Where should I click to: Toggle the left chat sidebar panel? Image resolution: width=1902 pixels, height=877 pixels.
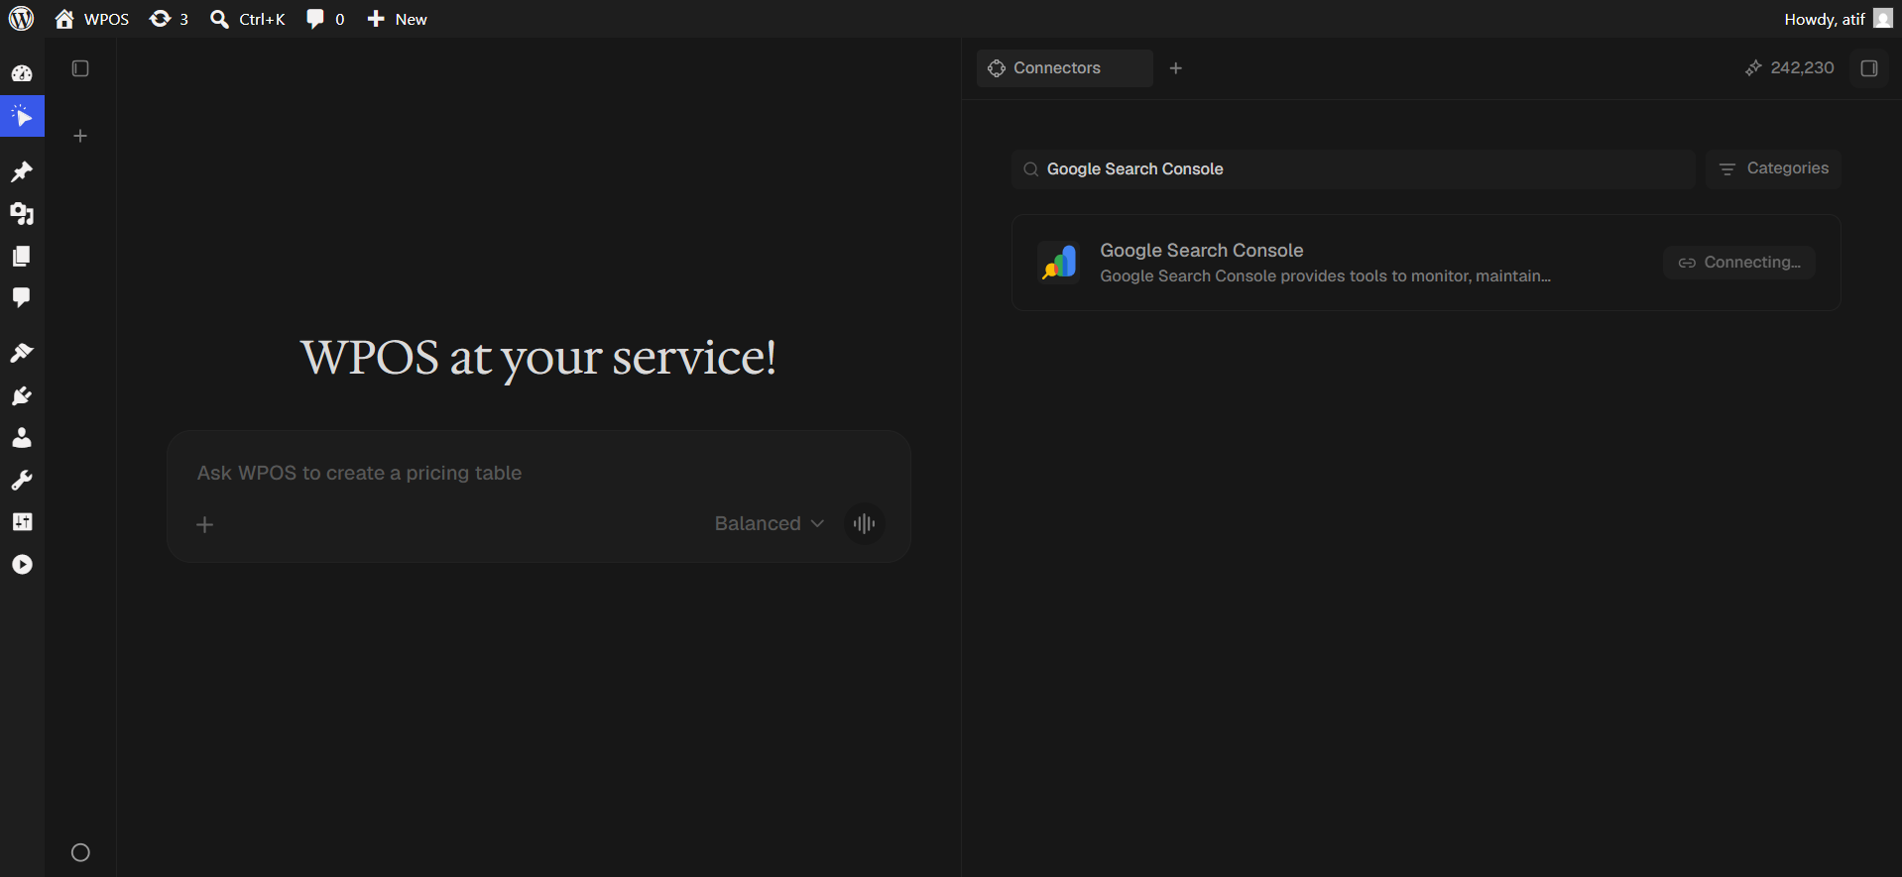80,68
